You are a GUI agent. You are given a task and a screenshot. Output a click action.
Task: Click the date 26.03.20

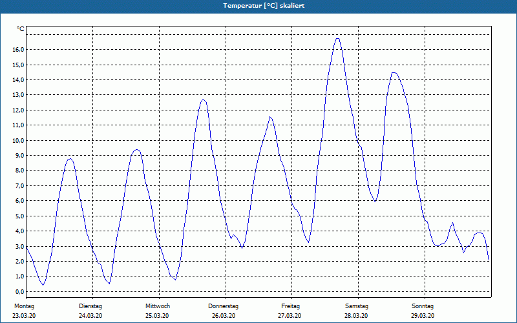tap(224, 316)
